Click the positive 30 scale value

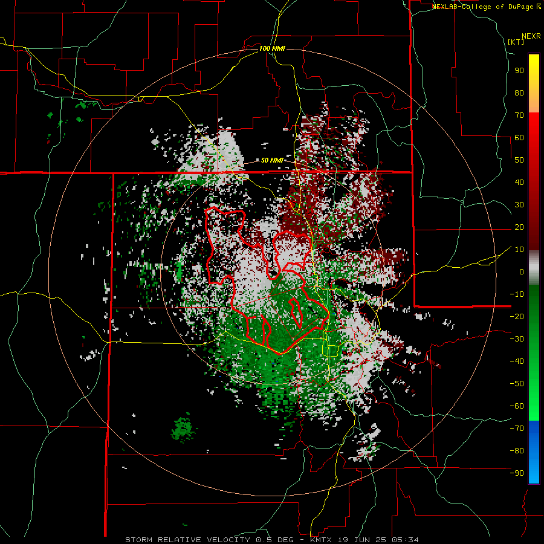[x=519, y=205]
